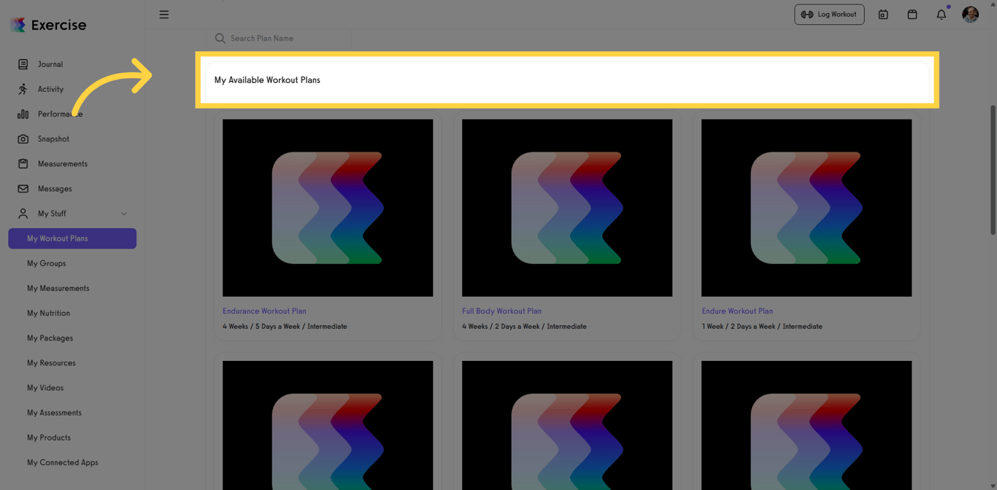Click the Endurance Workout Plan thumbnail
The image size is (997, 490).
[x=328, y=208]
